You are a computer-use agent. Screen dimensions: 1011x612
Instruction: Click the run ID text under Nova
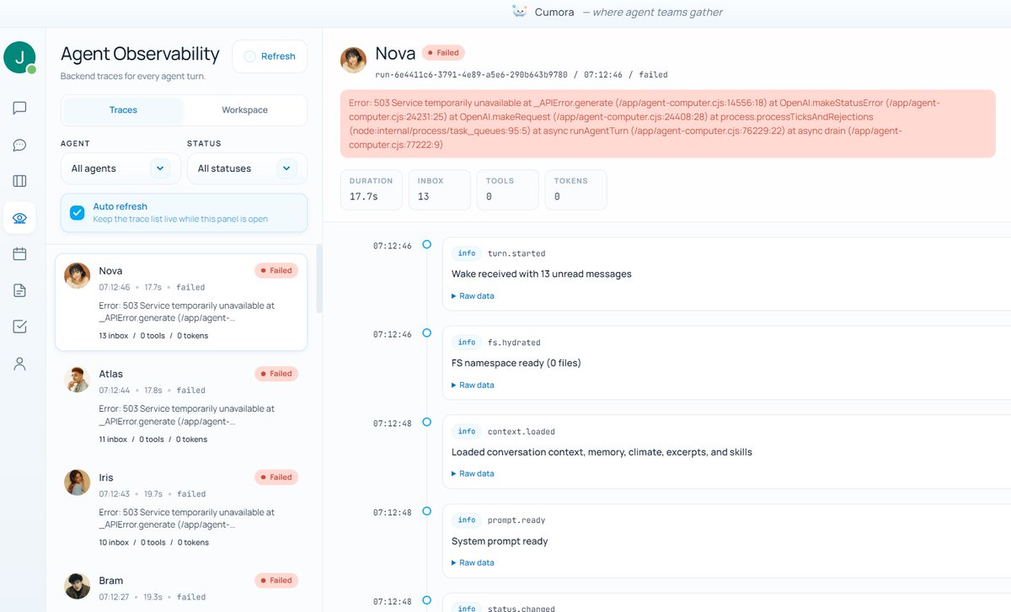(x=471, y=75)
